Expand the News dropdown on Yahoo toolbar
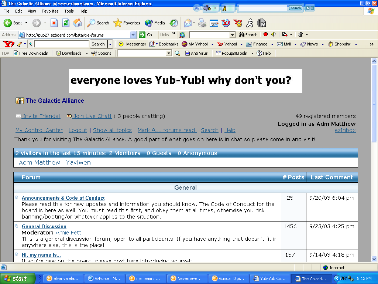This screenshot has height=284, width=378. coord(323,44)
